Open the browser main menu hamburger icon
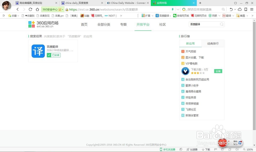Viewport: 256px width, 152px height. coord(252,9)
